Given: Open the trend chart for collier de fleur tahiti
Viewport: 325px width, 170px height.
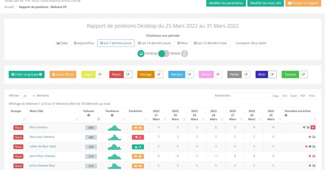Looking at the screenshot, I should (114, 147).
